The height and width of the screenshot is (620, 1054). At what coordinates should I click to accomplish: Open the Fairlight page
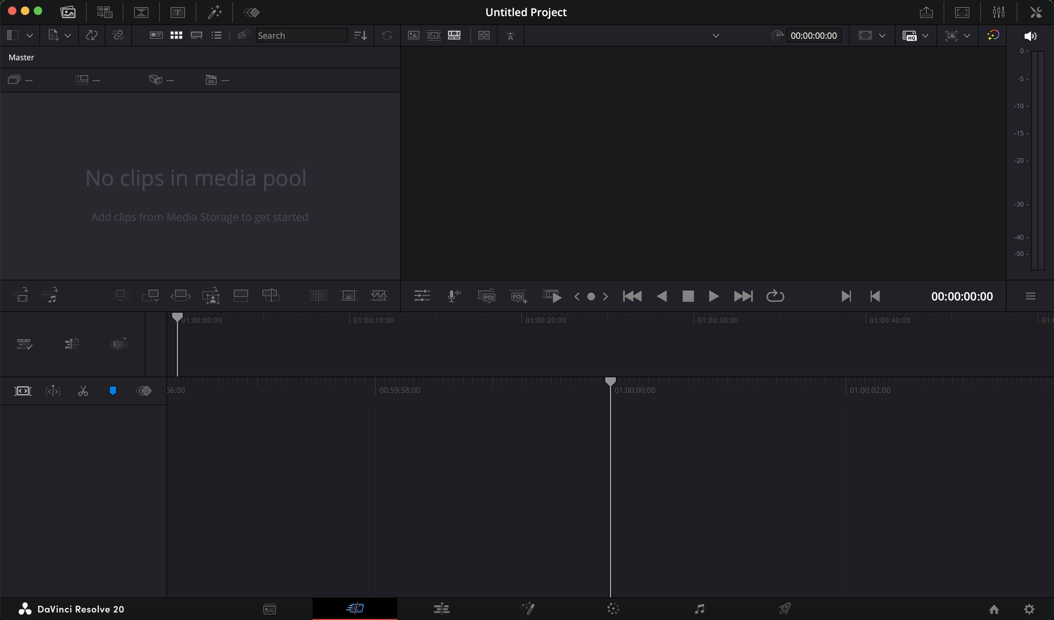[699, 609]
